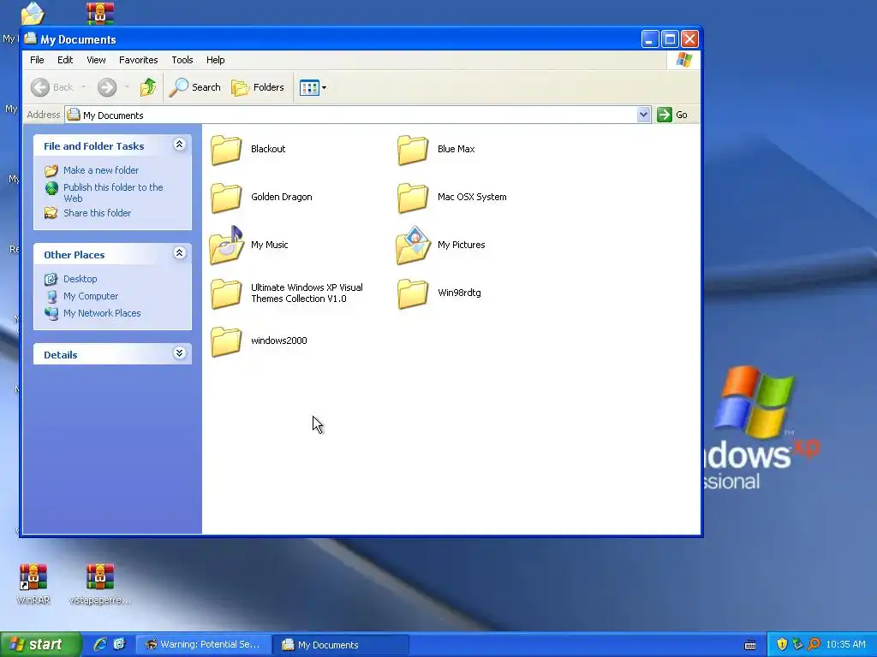The width and height of the screenshot is (877, 657).
Task: Open the File menu
Action: [37, 60]
